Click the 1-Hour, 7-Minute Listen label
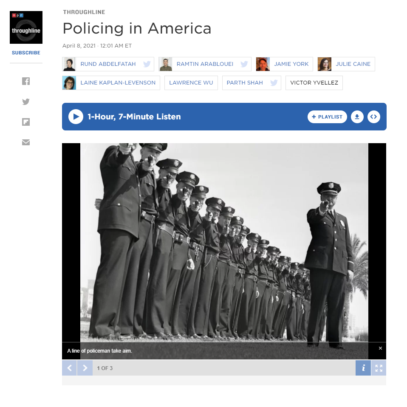 (x=134, y=117)
